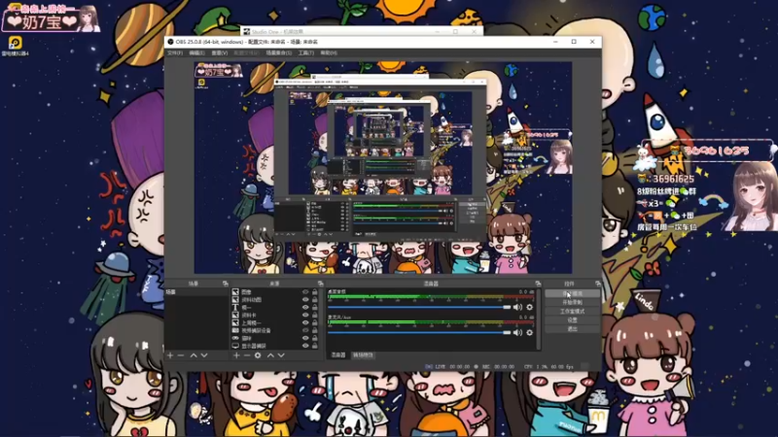This screenshot has height=437, width=778.
Task: Toggle visibility of 资料卡 source
Action: pyautogui.click(x=305, y=315)
